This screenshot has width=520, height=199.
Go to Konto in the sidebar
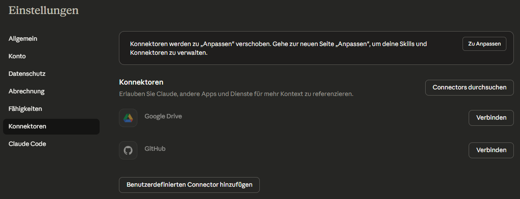click(17, 56)
